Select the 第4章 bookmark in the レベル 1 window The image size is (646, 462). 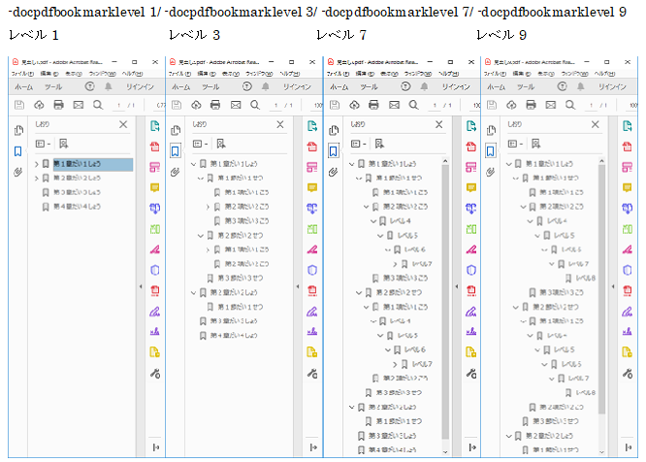(76, 206)
